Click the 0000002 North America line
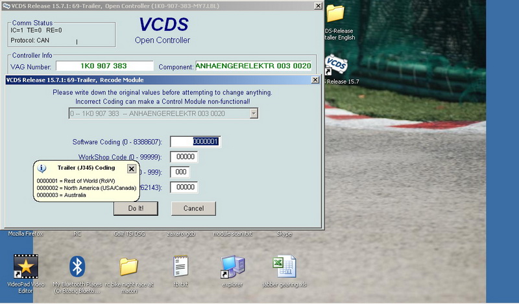 (86, 188)
